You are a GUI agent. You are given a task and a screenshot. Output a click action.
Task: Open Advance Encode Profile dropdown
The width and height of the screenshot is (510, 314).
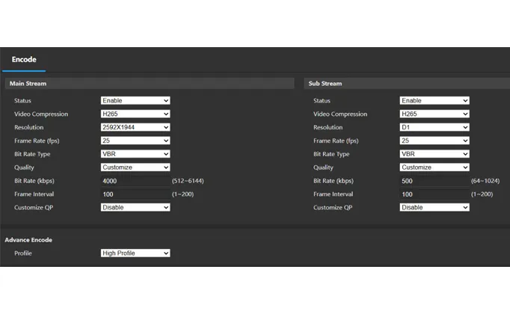135,253
